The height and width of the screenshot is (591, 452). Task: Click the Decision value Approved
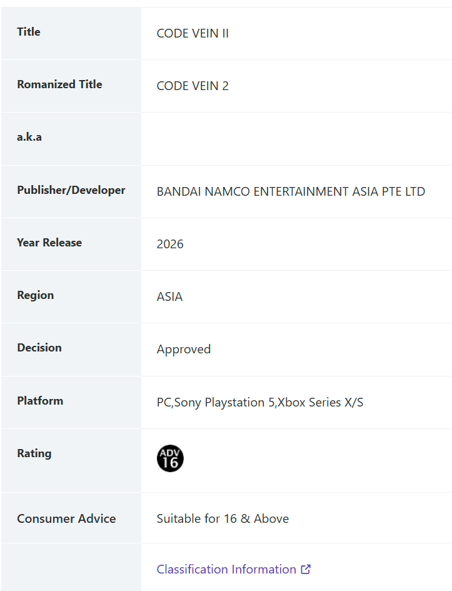pos(184,350)
